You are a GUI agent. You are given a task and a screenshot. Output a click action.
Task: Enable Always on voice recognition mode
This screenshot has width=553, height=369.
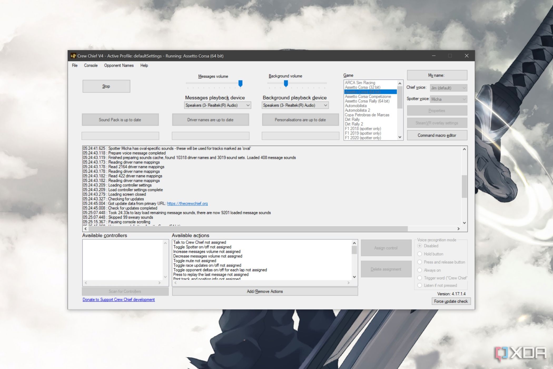click(x=419, y=271)
